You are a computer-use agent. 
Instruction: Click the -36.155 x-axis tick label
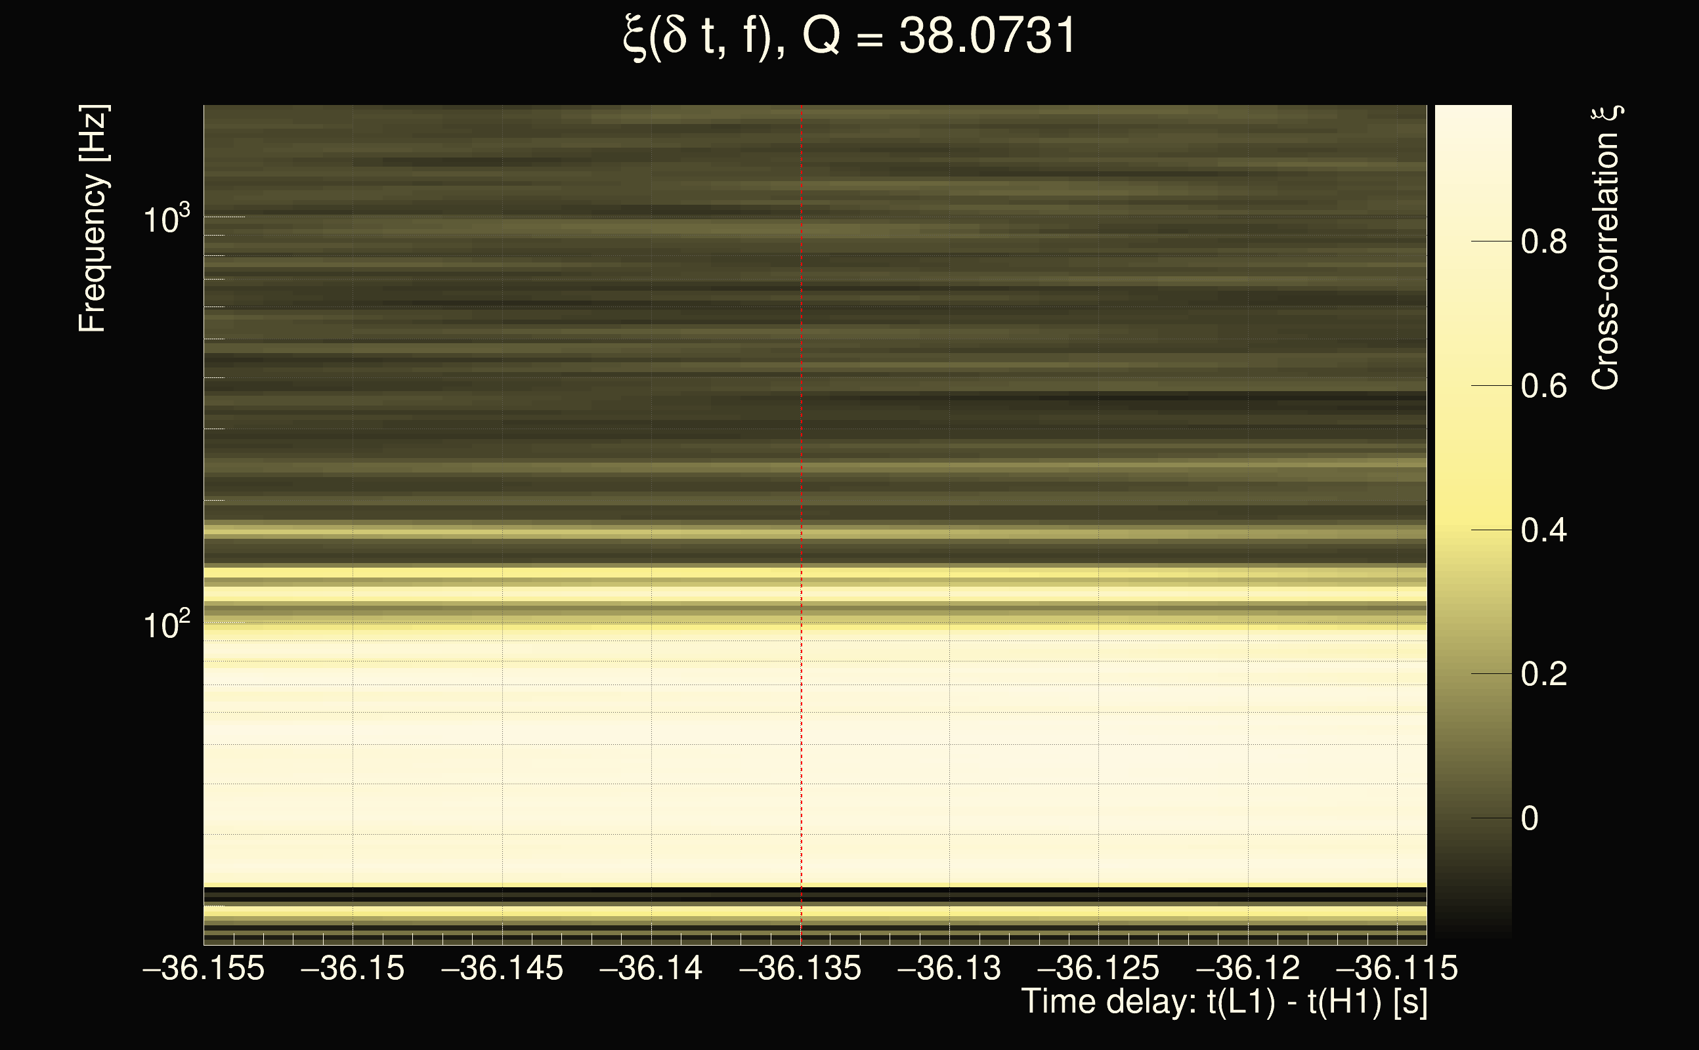click(204, 969)
